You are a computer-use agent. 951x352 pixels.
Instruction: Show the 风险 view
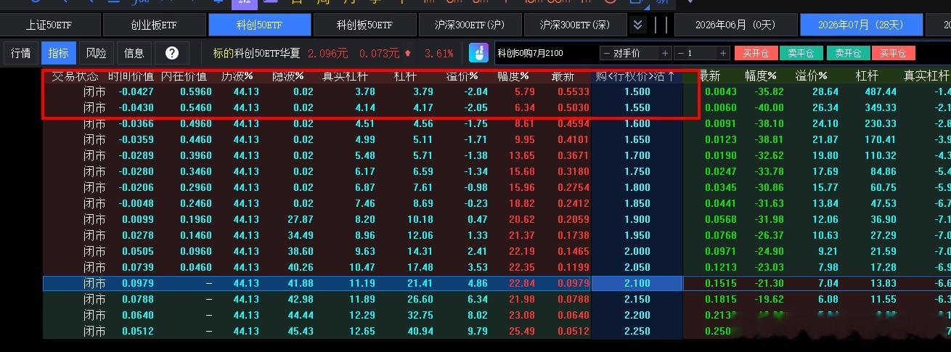point(96,53)
